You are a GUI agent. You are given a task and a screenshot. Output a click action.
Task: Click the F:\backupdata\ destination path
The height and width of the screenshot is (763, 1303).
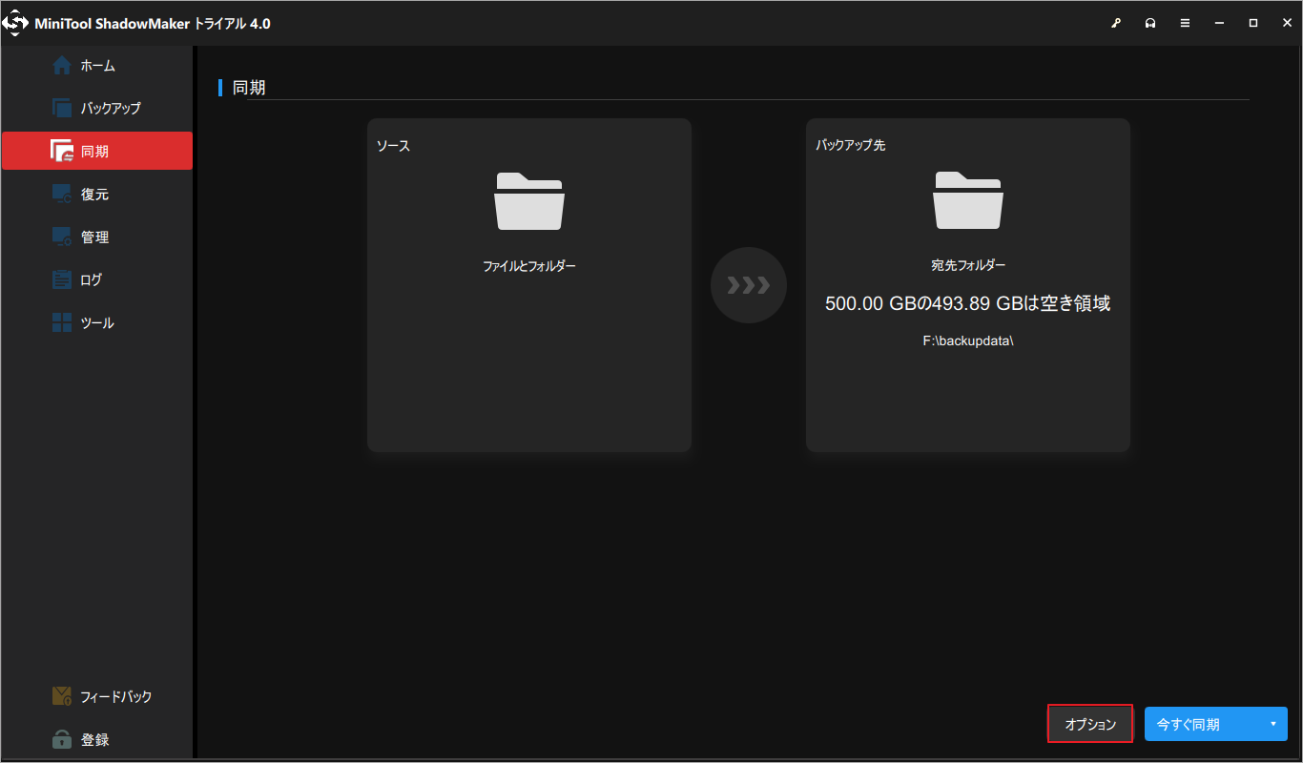[967, 340]
